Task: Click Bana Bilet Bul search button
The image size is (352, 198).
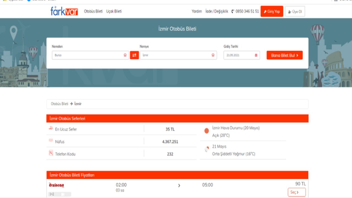Action: click(285, 55)
